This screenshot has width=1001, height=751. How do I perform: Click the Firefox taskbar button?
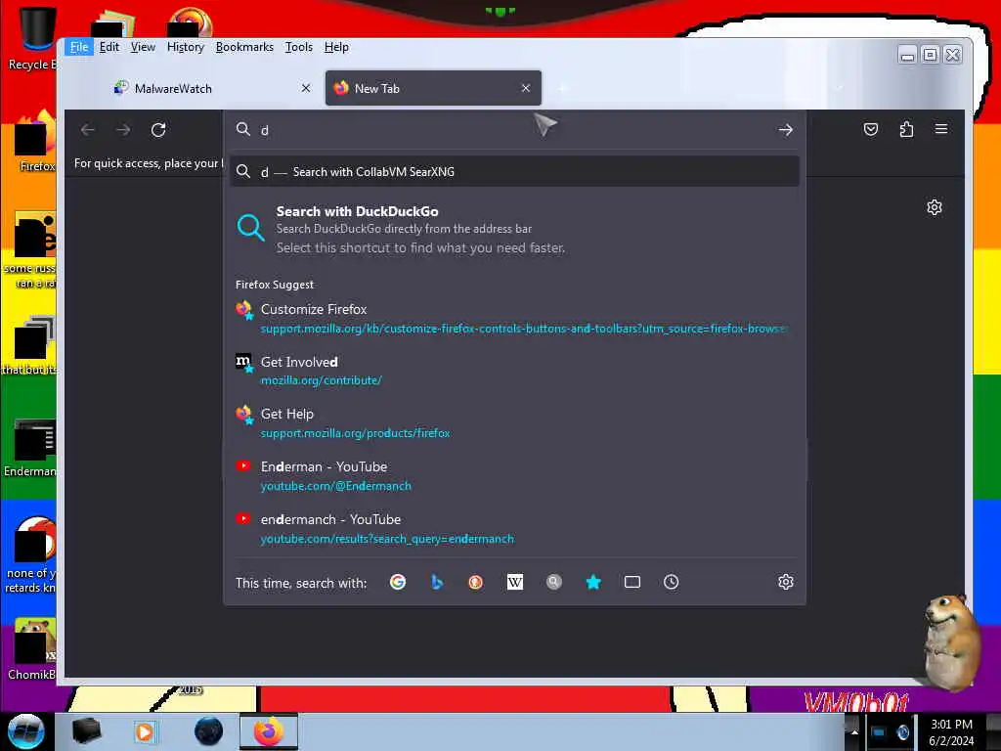(269, 731)
